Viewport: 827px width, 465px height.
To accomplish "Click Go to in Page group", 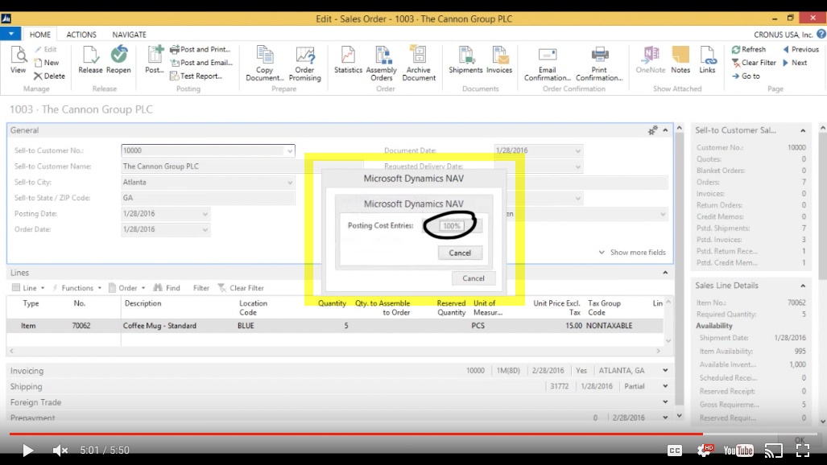I will [746, 76].
